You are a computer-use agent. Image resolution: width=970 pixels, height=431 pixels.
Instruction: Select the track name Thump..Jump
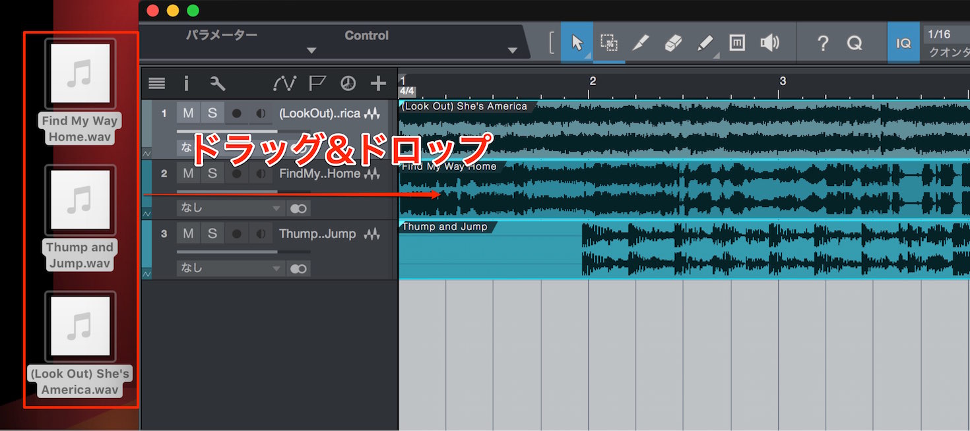click(317, 233)
